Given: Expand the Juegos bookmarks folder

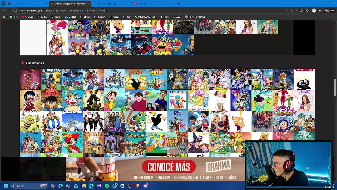Looking at the screenshot, I should [114, 17].
